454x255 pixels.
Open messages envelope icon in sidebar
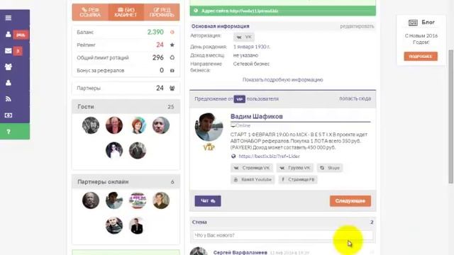coord(9,51)
